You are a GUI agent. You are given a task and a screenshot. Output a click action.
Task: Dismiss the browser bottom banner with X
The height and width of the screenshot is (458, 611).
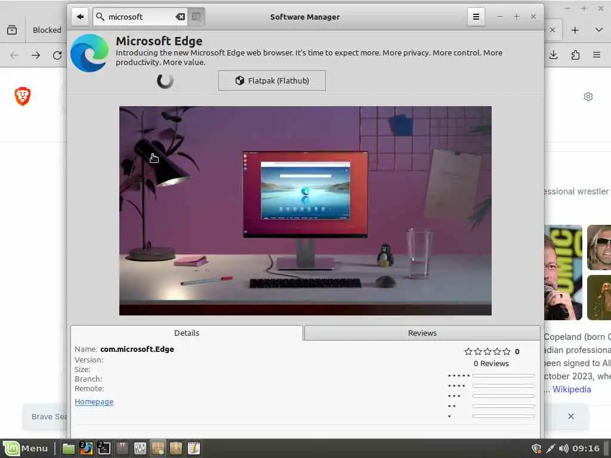(571, 416)
